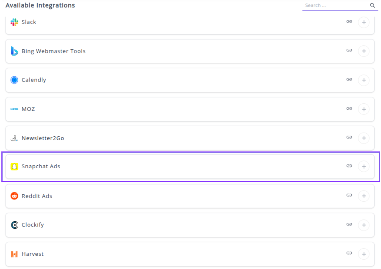Click the search magnifier icon
Screen dimensions: 381x269
372,6
